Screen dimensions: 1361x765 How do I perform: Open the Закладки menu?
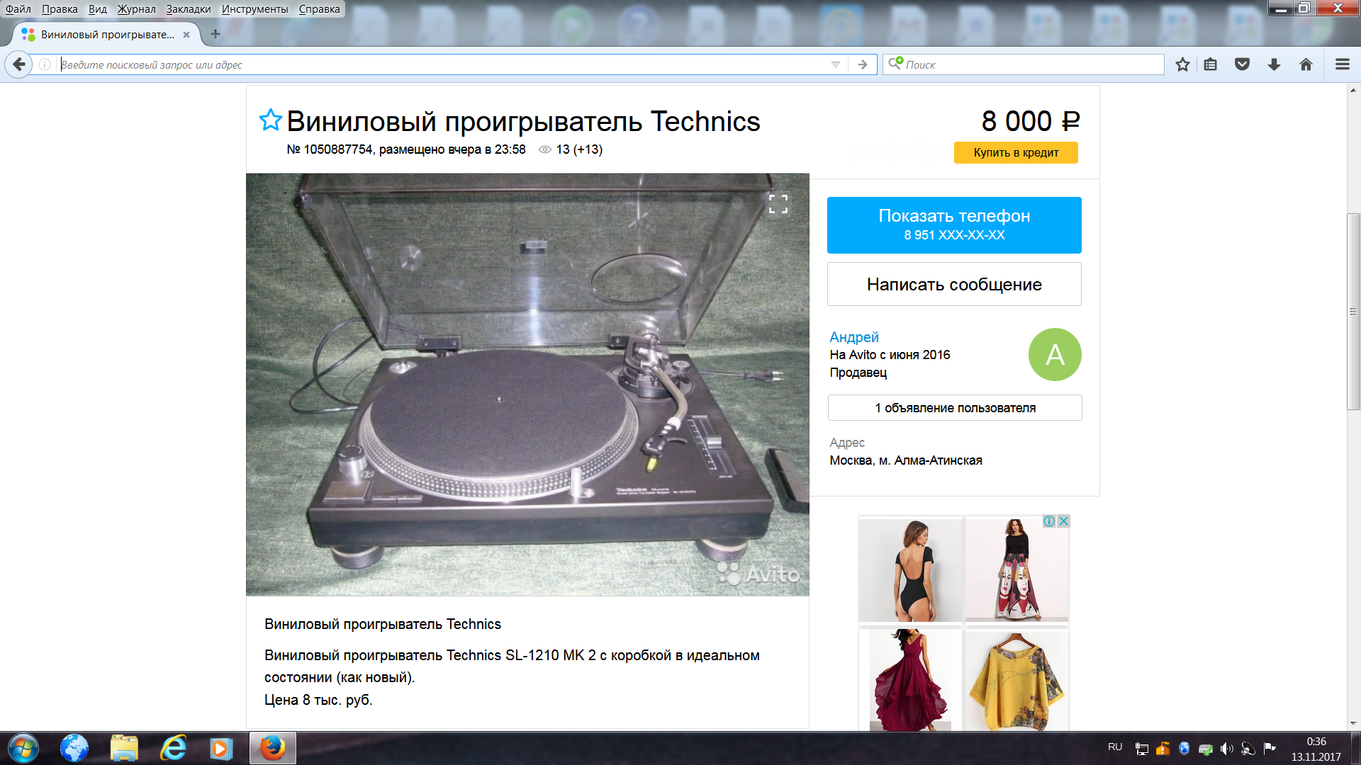(x=189, y=9)
